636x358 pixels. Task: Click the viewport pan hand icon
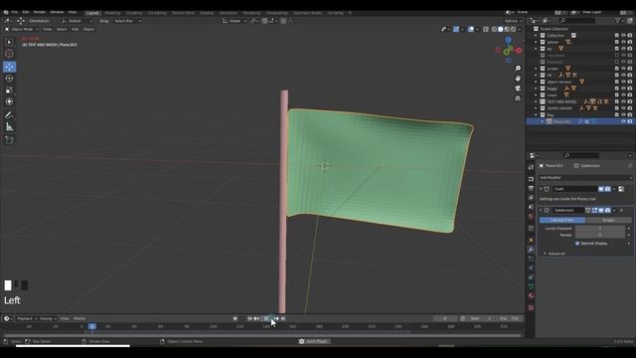[x=518, y=79]
